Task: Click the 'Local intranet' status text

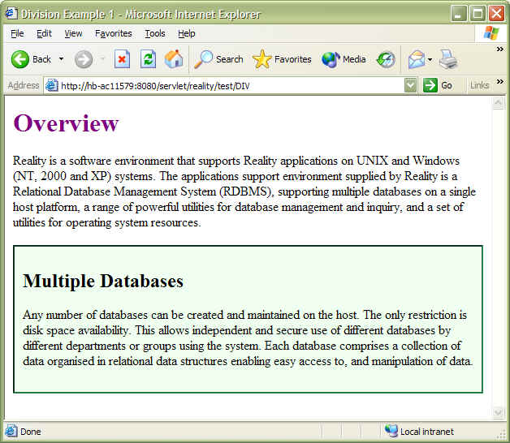Action: click(x=426, y=432)
